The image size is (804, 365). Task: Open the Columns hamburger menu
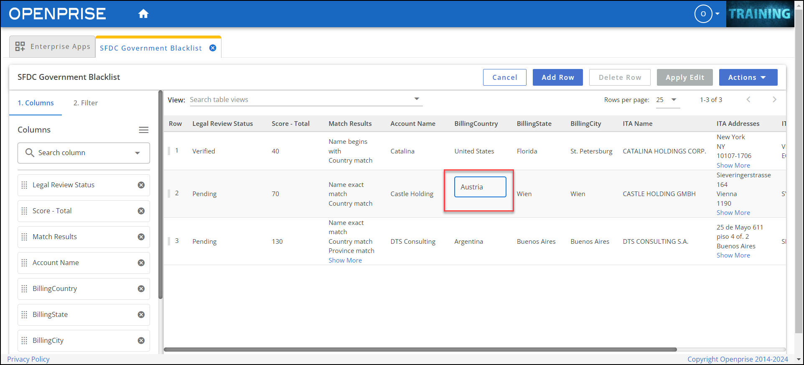tap(143, 130)
